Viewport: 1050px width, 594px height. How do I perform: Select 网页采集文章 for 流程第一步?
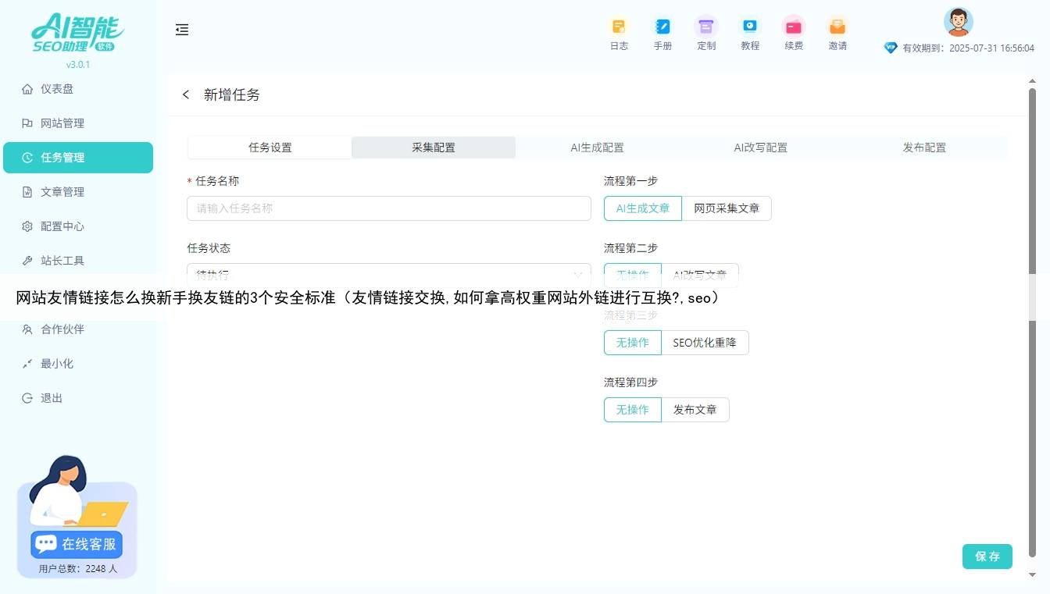(x=727, y=208)
